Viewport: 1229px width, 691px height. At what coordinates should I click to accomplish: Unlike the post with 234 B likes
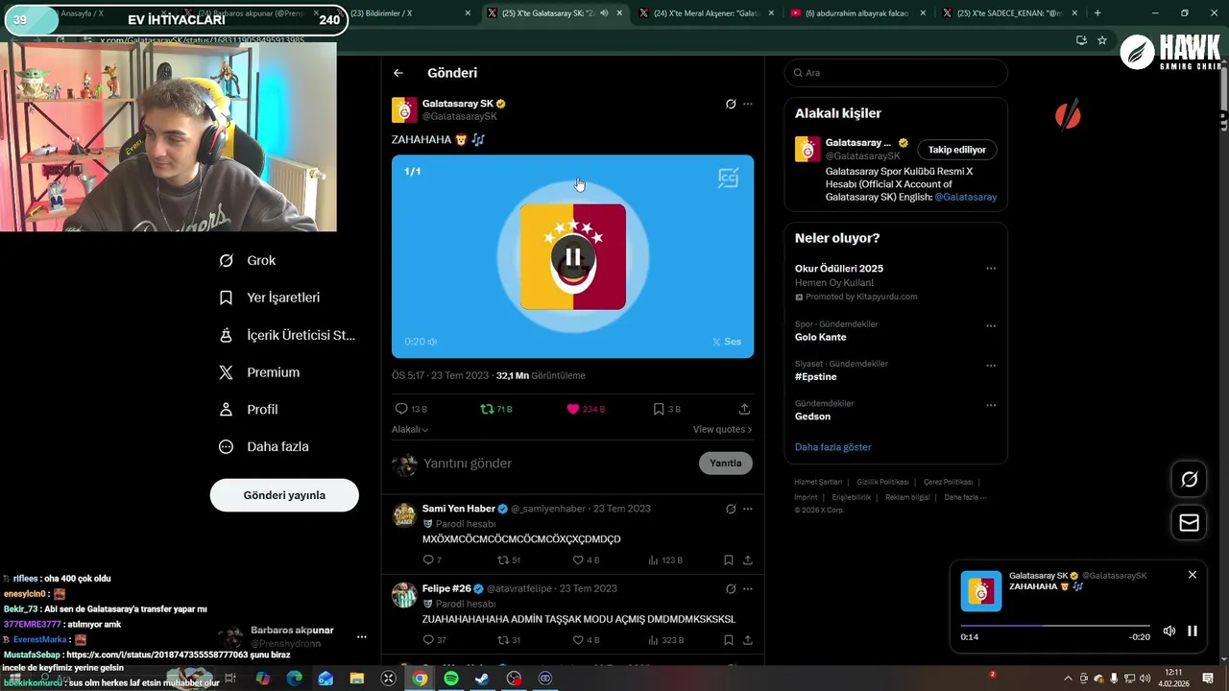[586, 409]
